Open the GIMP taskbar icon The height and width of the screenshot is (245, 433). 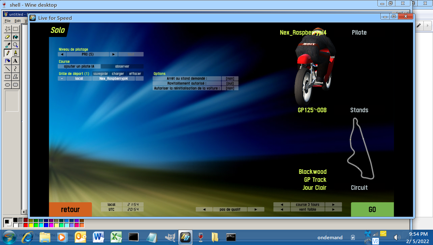(x=170, y=237)
